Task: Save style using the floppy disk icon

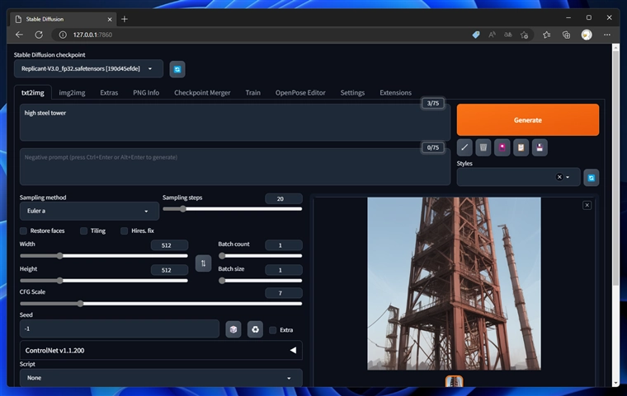Action: tap(540, 147)
